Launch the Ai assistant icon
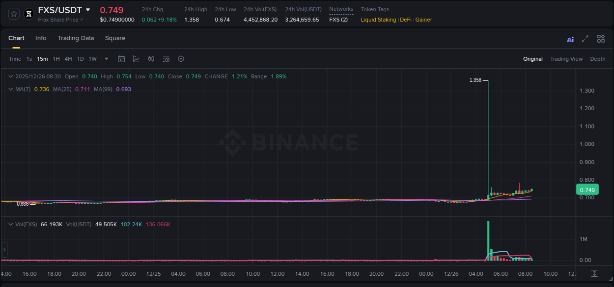This screenshot has height=287, width=614. (x=570, y=38)
